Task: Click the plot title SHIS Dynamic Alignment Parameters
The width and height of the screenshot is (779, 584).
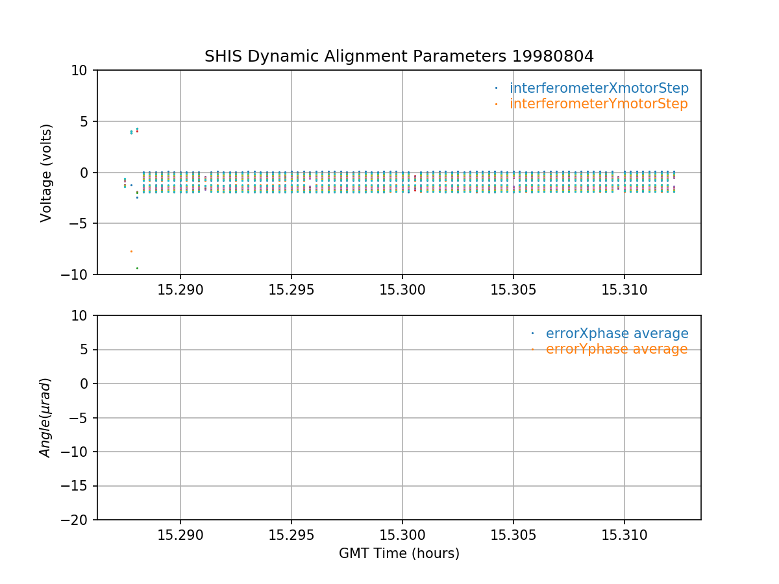Action: point(399,56)
